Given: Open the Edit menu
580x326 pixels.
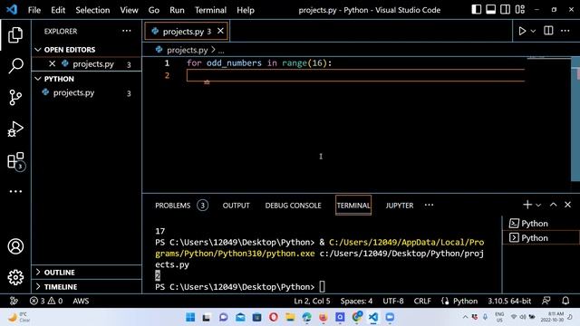Looking at the screenshot, I should [x=58, y=10].
